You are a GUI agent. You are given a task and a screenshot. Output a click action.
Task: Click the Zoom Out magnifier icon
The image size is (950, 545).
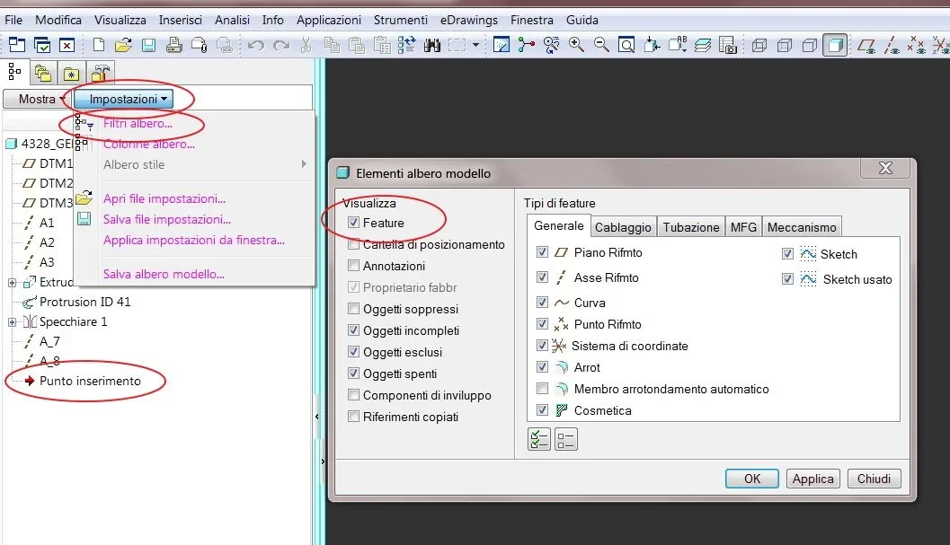pos(600,45)
